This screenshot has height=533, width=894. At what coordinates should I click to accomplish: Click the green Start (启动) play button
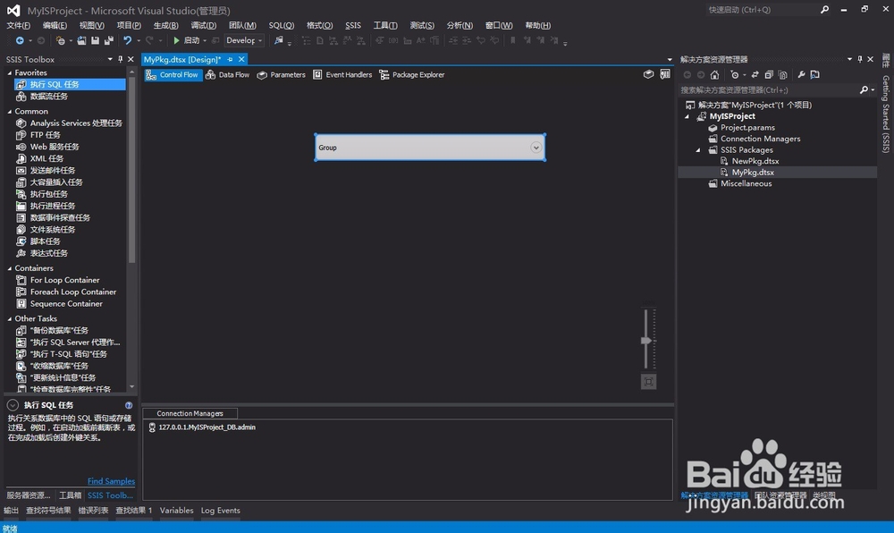177,40
